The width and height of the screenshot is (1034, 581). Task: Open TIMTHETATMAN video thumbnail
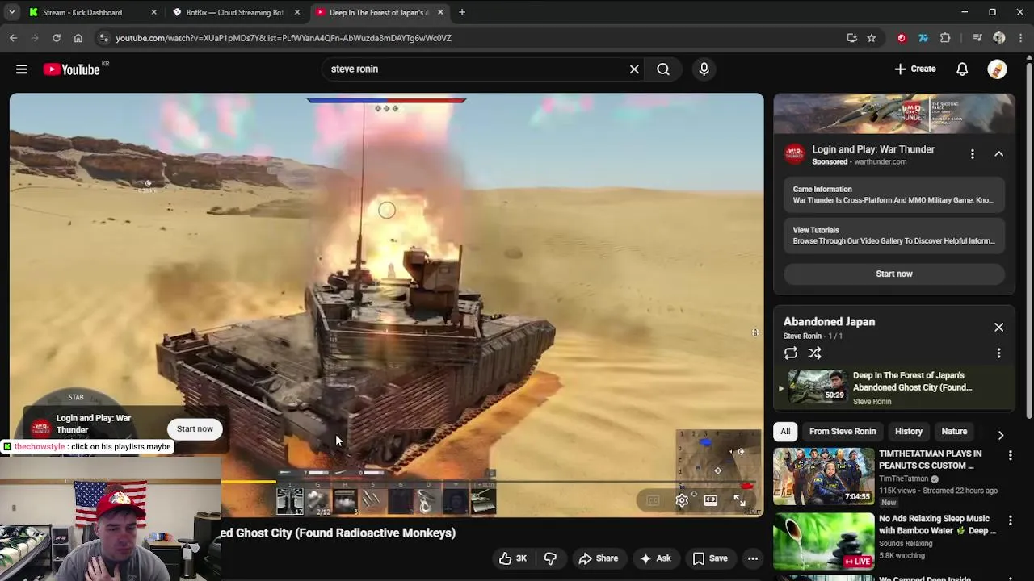pyautogui.click(x=823, y=476)
